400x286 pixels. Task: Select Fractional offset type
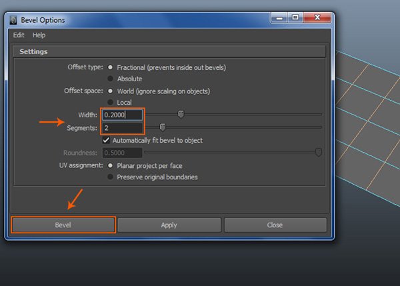coord(110,67)
